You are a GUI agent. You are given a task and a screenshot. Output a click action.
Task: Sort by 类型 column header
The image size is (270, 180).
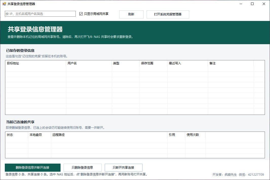(126, 63)
